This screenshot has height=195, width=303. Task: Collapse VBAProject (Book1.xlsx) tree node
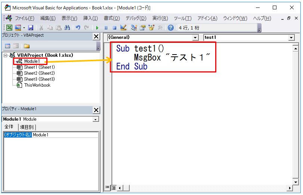pos(5,55)
